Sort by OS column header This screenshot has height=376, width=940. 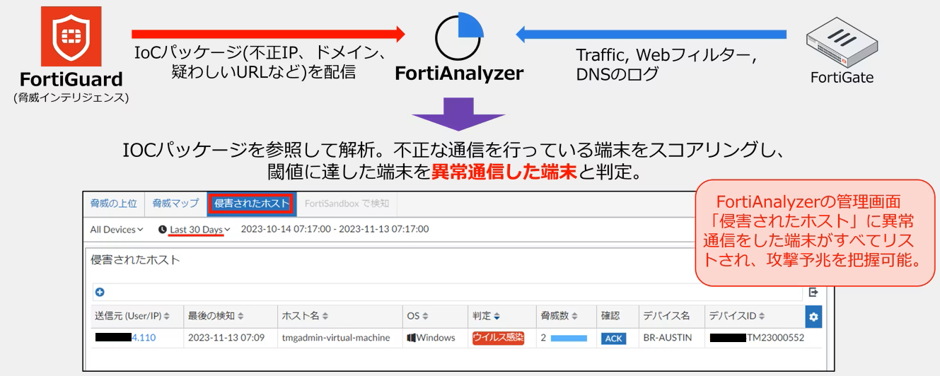[418, 317]
